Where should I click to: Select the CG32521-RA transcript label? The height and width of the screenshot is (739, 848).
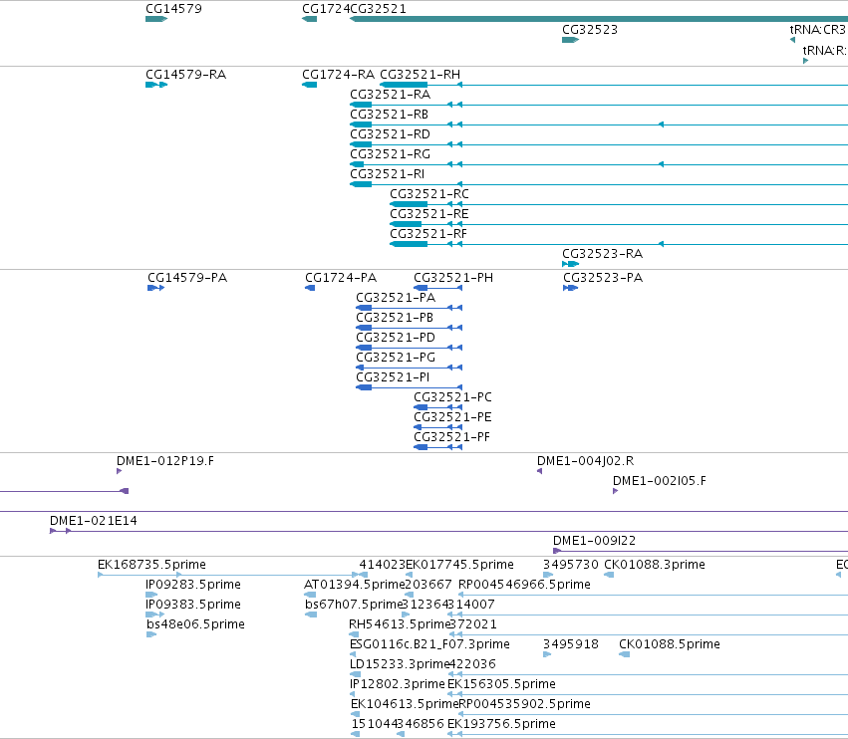coord(390,95)
